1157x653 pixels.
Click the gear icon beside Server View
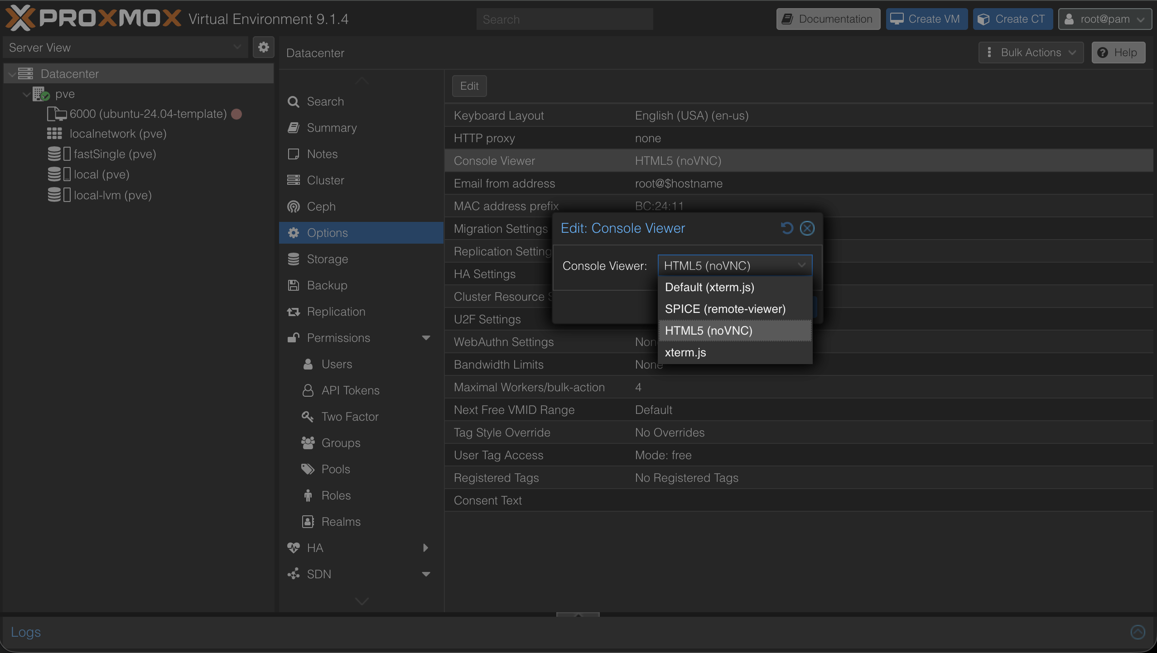264,47
